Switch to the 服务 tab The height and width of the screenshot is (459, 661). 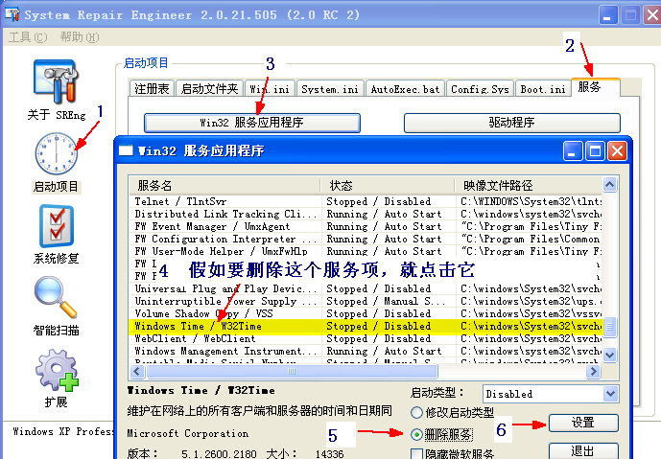click(x=596, y=87)
